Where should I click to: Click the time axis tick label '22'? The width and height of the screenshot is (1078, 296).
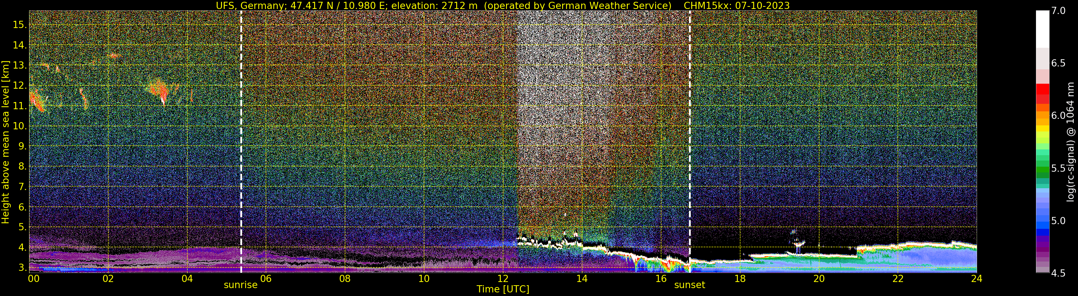point(898,278)
